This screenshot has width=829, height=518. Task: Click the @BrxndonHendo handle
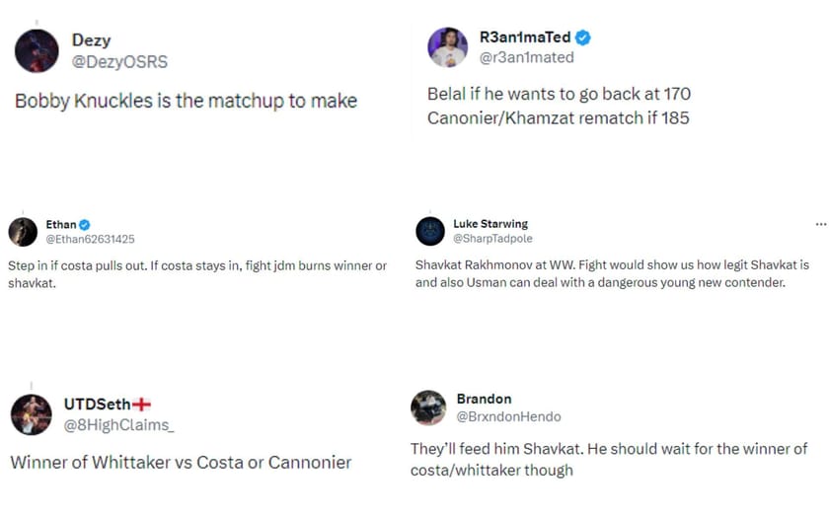click(x=509, y=417)
